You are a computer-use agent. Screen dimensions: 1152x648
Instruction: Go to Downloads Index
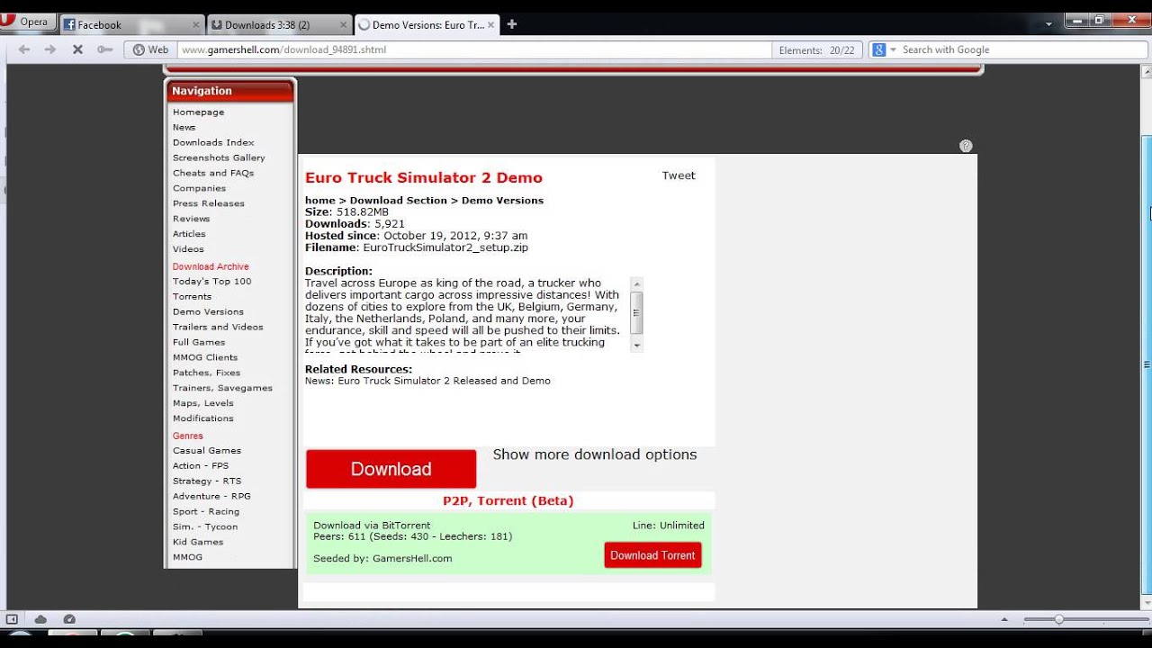pyautogui.click(x=213, y=143)
